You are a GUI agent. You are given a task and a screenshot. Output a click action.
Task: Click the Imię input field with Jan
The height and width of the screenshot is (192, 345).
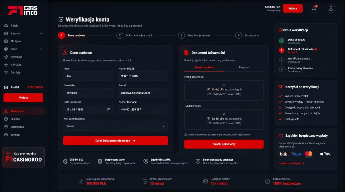[x=88, y=76]
